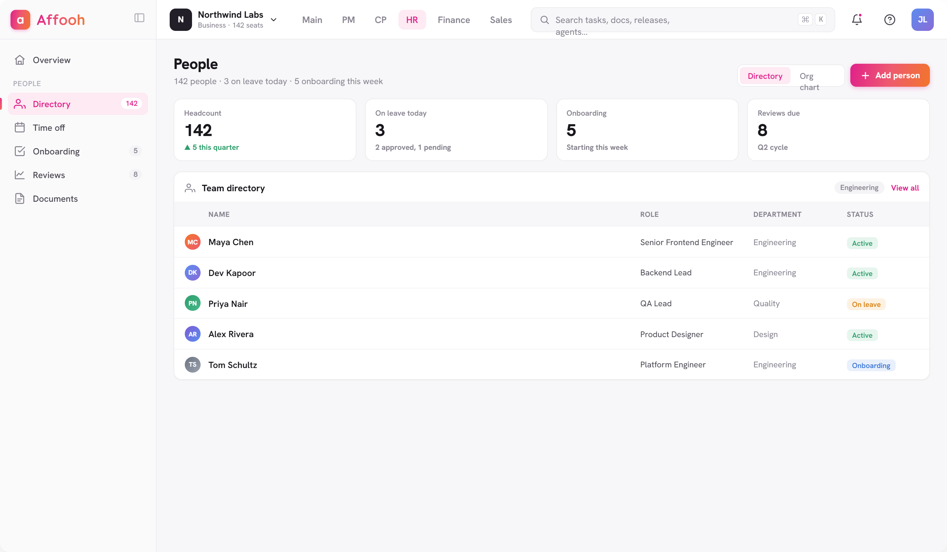Sort by the ROLE column header
The width and height of the screenshot is (947, 552).
[x=649, y=215]
